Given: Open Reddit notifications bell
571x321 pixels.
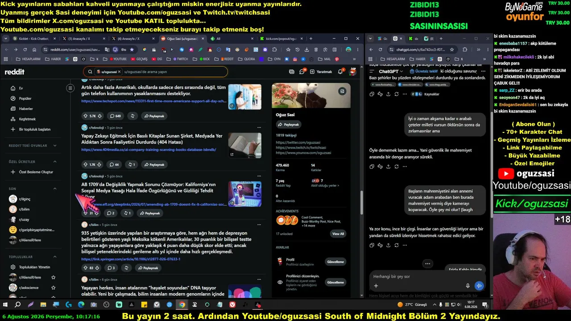Looking at the screenshot, I should pyautogui.click(x=340, y=71).
